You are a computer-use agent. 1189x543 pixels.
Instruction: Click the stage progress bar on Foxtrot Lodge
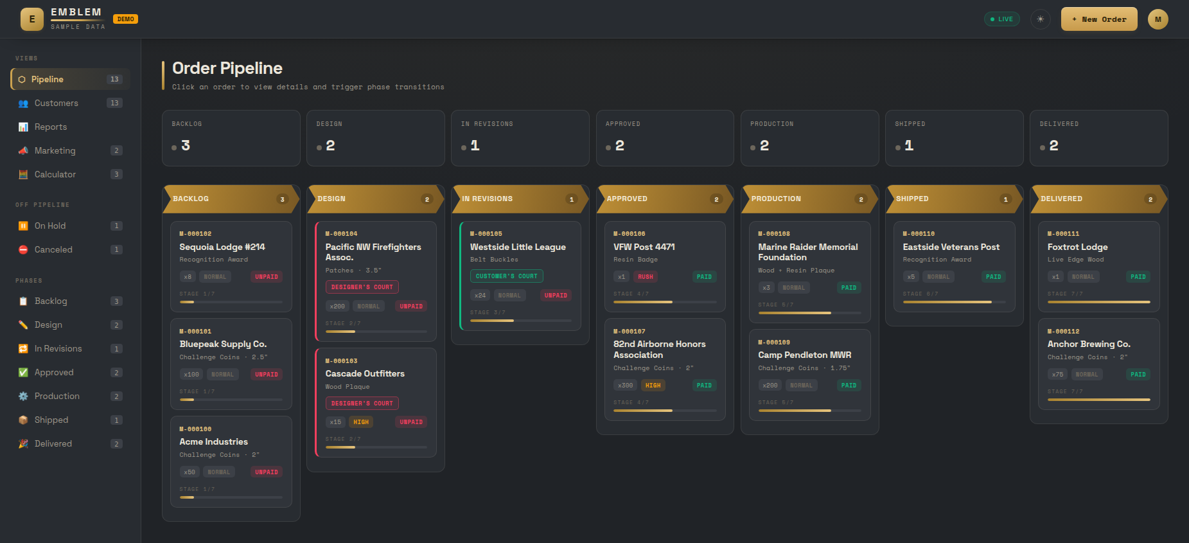[1099, 302]
